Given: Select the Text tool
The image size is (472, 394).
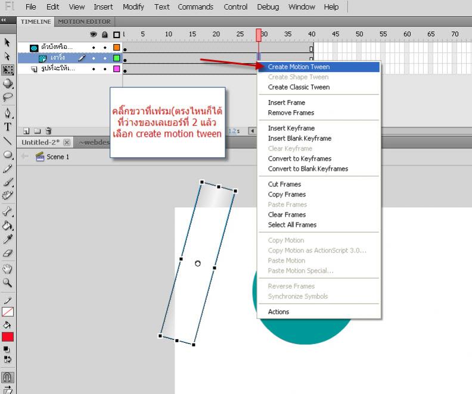Looking at the screenshot, I should click(x=8, y=127).
